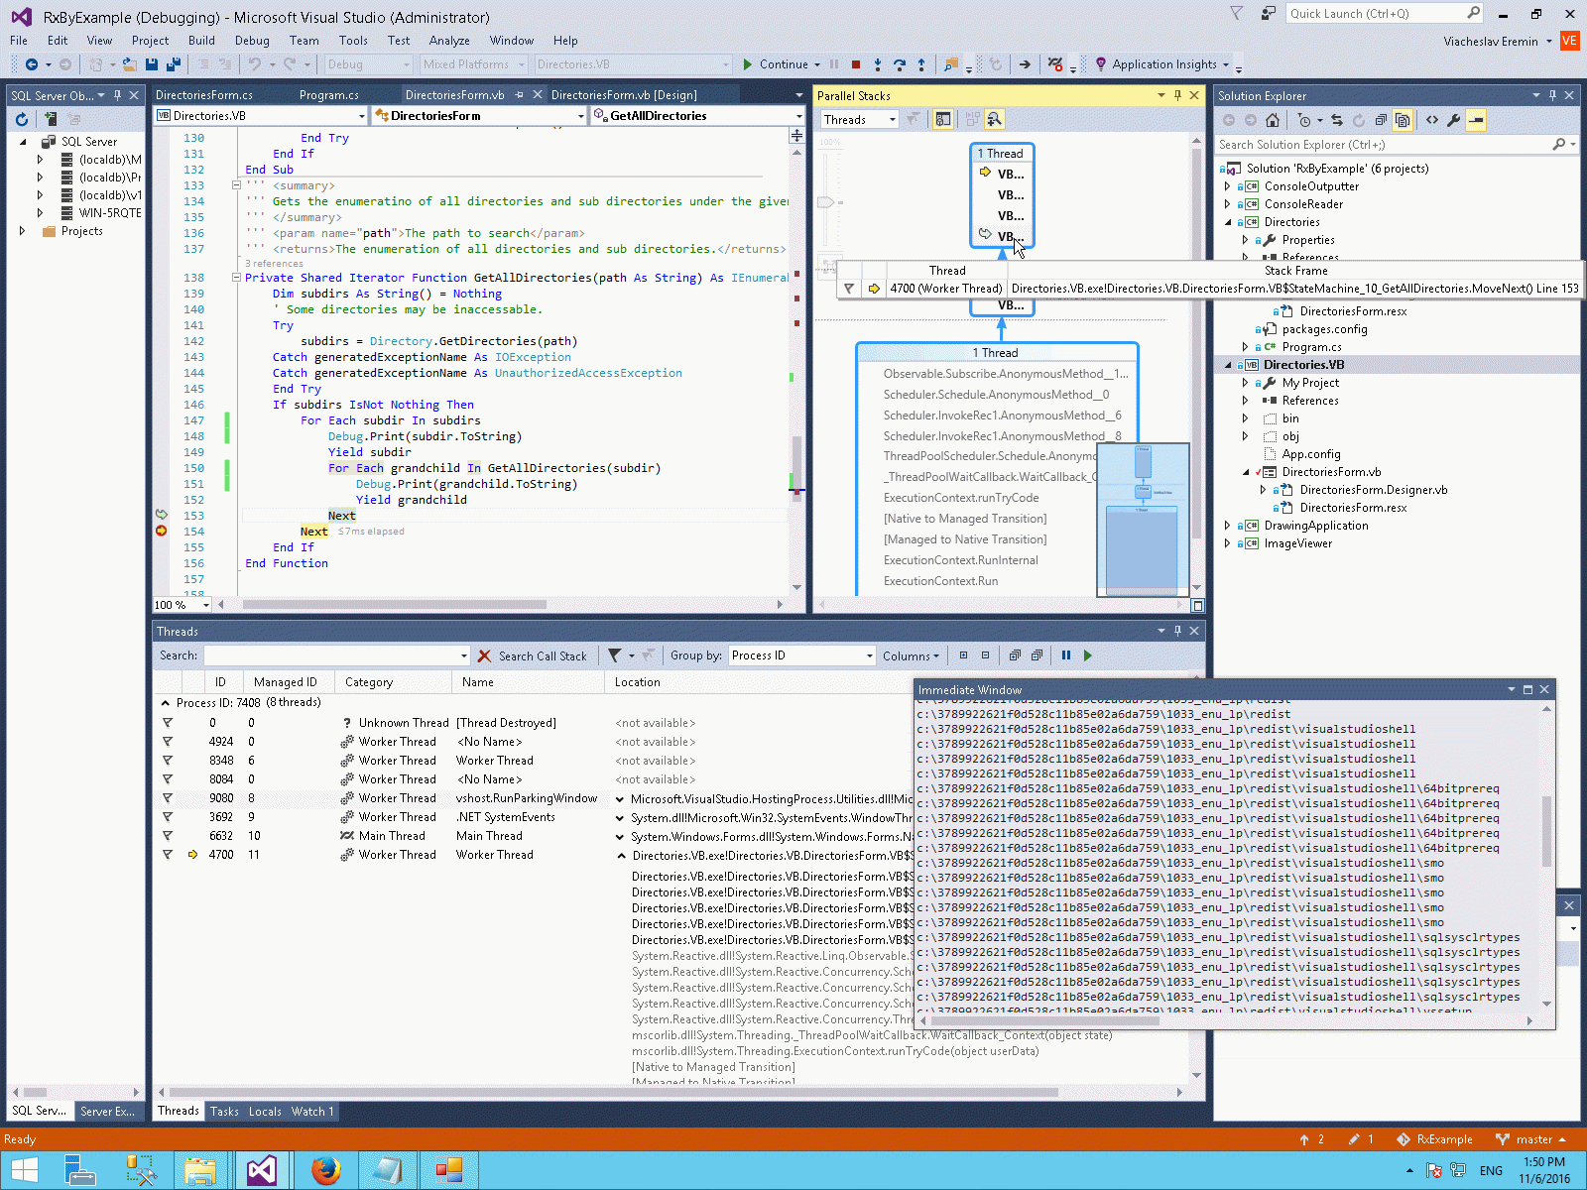The width and height of the screenshot is (1587, 1190).
Task: Click the Firefox icon in the taskbar
Action: pyautogui.click(x=325, y=1170)
